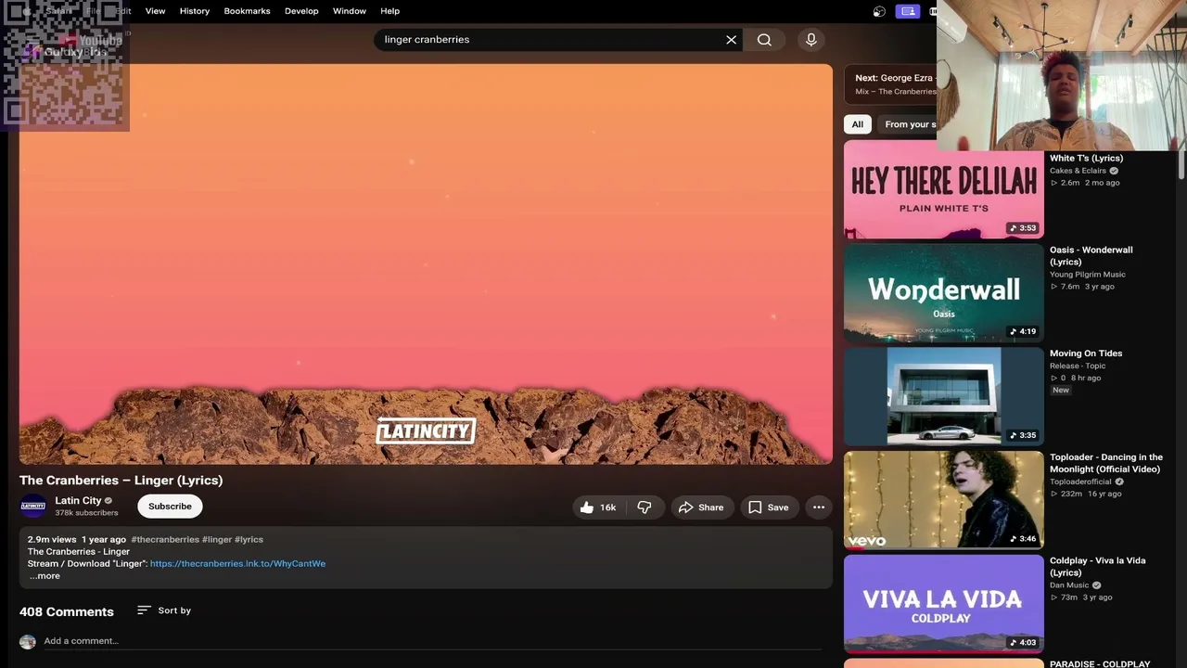Screen dimensions: 1187x668
Task: Click the 'Cakes & Eclairs' channel name
Action: click(1078, 171)
